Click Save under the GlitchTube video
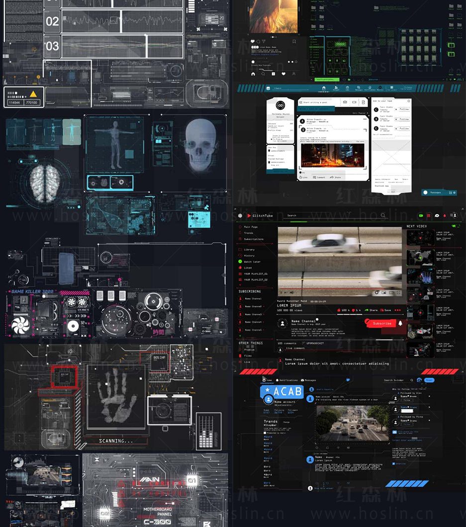 (x=385, y=310)
